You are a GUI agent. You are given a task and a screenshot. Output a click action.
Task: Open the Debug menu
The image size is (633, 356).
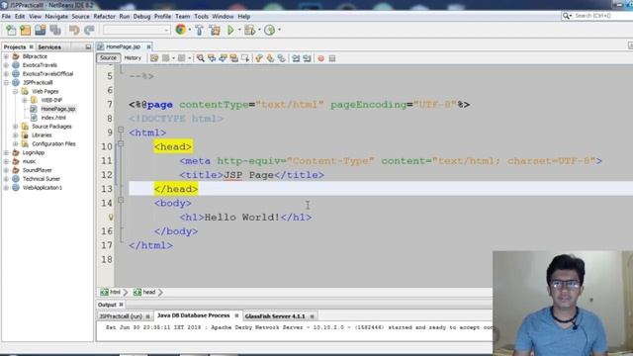click(141, 17)
